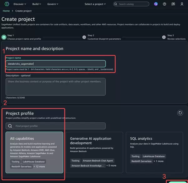
Task: Open the feedback message icon
Action: 173,4
